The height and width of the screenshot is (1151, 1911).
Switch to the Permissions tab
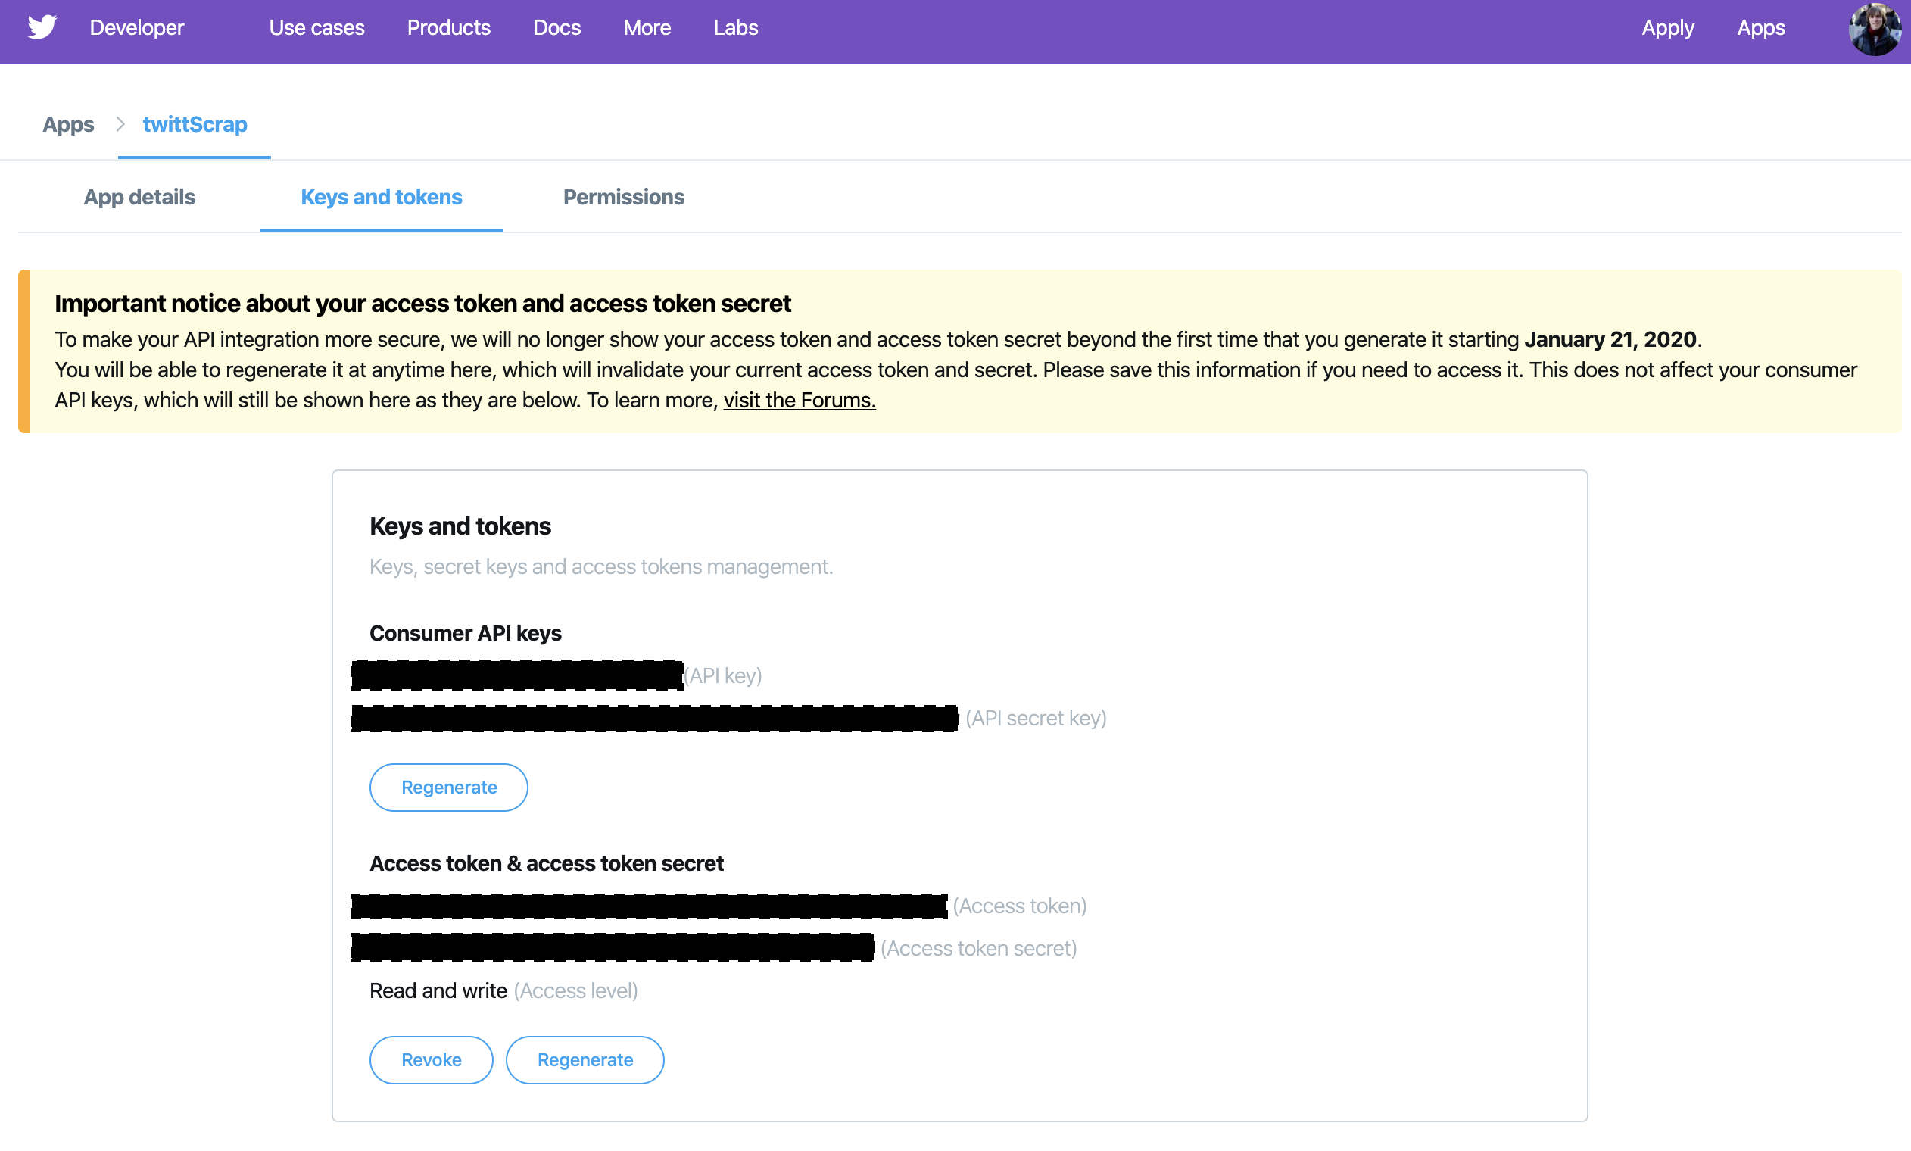pyautogui.click(x=623, y=197)
